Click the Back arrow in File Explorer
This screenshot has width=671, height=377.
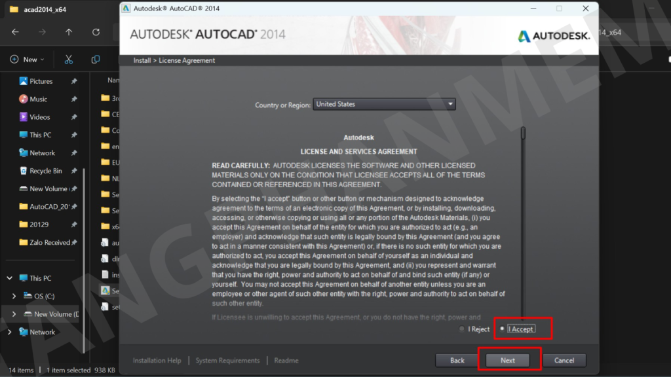15,32
